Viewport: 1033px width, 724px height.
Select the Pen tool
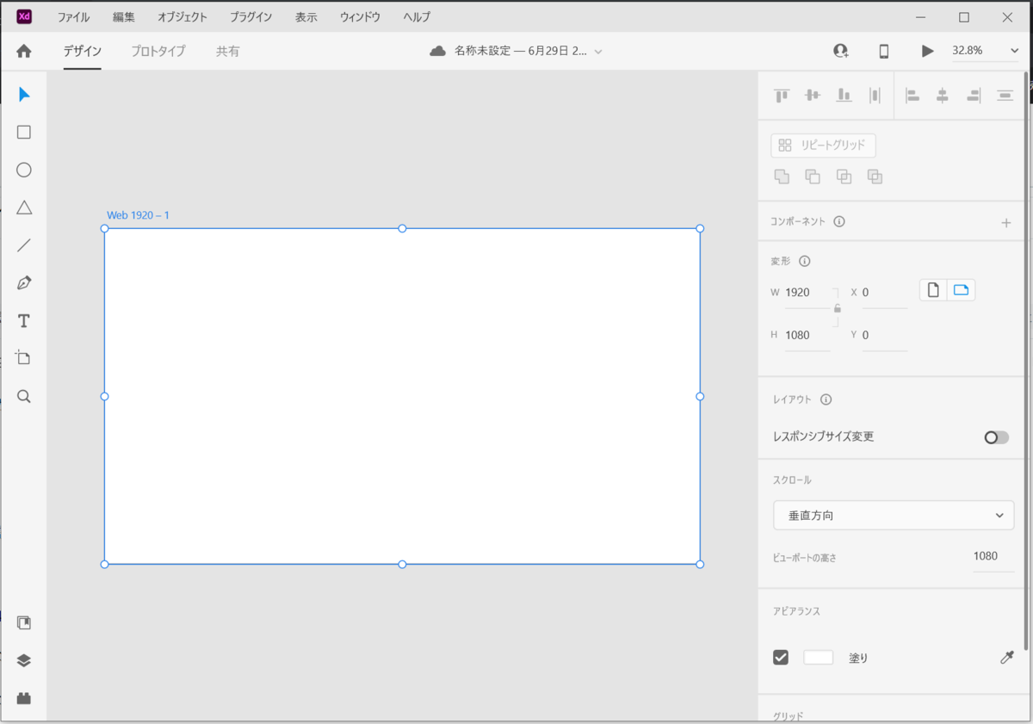(24, 283)
